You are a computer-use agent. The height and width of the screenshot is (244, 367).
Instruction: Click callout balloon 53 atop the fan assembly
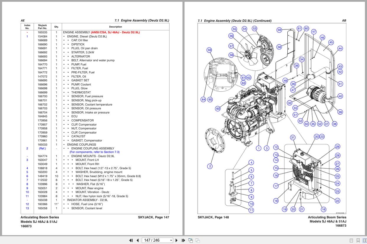click(x=254, y=29)
